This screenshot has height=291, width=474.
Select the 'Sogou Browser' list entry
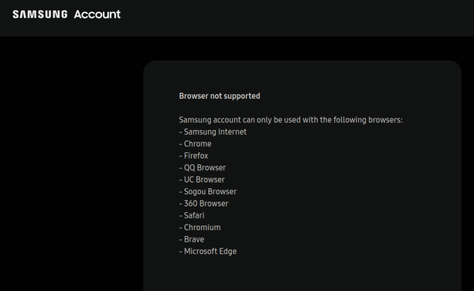tap(208, 191)
